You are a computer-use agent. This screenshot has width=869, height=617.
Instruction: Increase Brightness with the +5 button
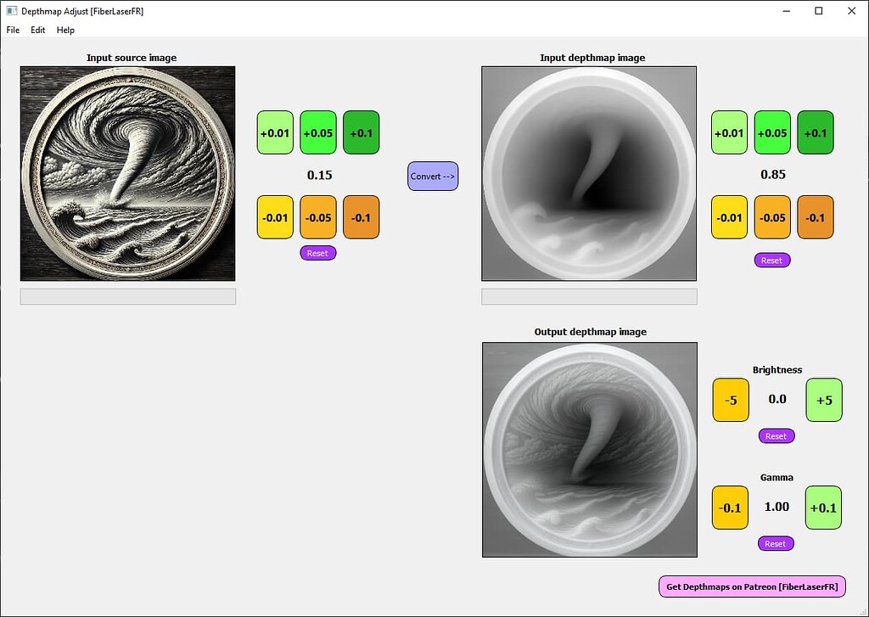[823, 400]
